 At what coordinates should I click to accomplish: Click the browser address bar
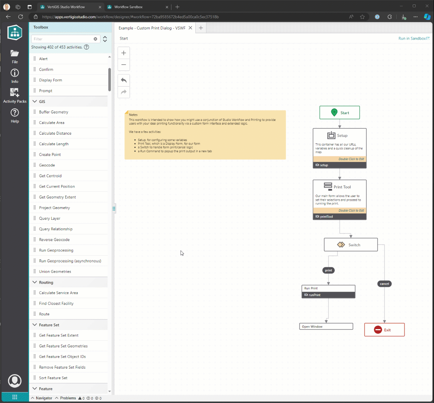pos(191,17)
